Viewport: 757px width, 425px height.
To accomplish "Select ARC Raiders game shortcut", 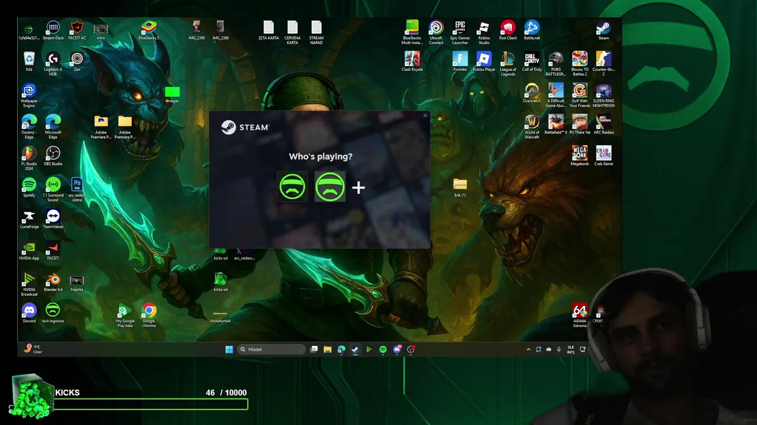I will tap(603, 125).
